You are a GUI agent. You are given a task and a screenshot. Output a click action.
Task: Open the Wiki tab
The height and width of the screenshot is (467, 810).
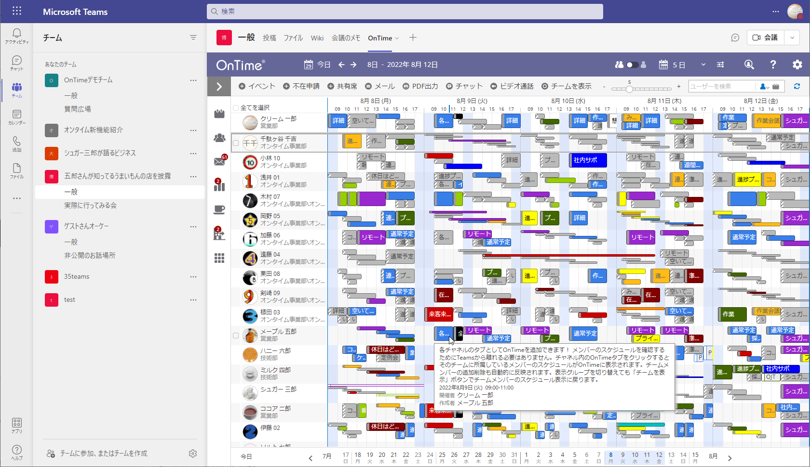[317, 38]
